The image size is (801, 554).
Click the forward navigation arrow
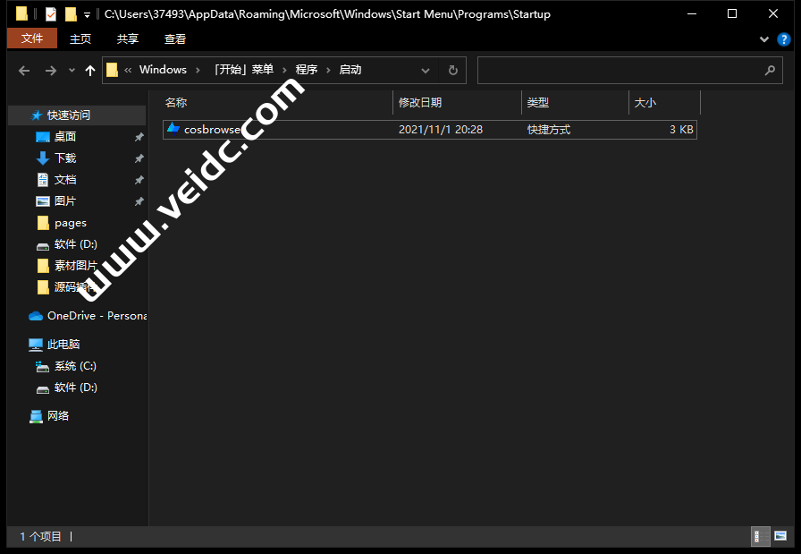[51, 71]
